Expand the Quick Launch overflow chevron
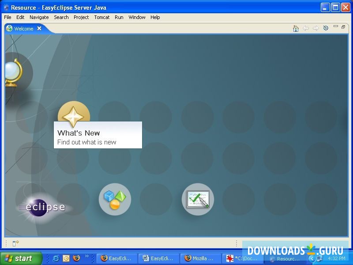Screen dimensions: 353x265 coord(86,256)
